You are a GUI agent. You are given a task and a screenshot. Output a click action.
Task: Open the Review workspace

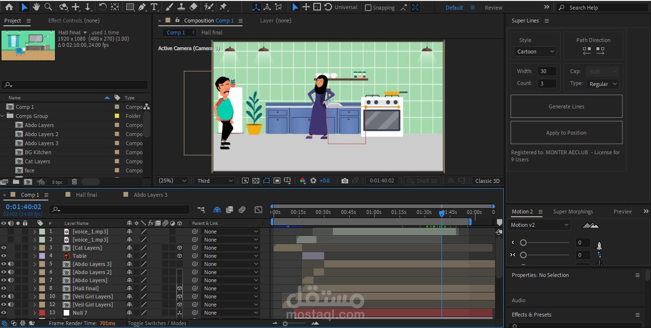[493, 8]
